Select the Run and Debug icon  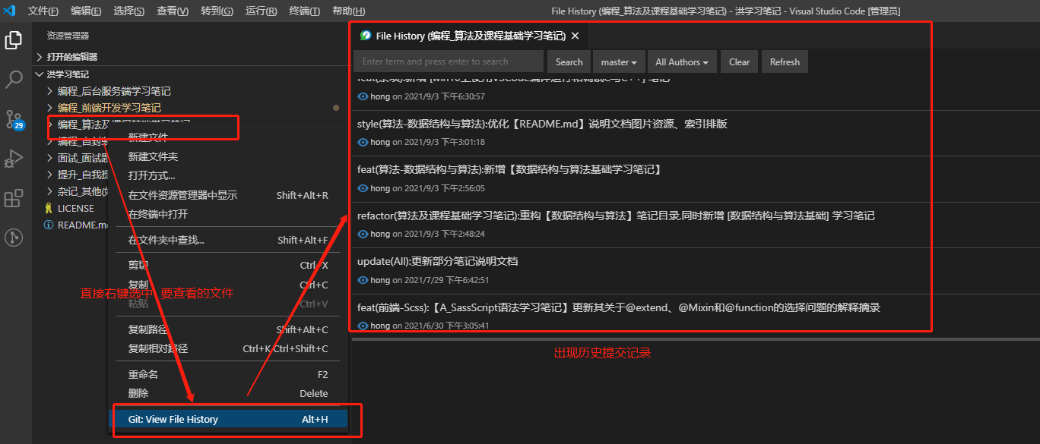click(14, 159)
